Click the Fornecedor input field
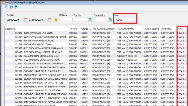188x106 pixels. click(x=100, y=20)
